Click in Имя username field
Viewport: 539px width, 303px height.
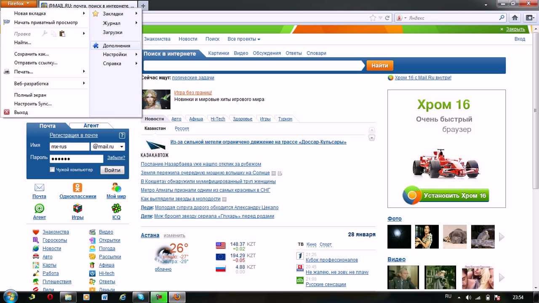69,146
